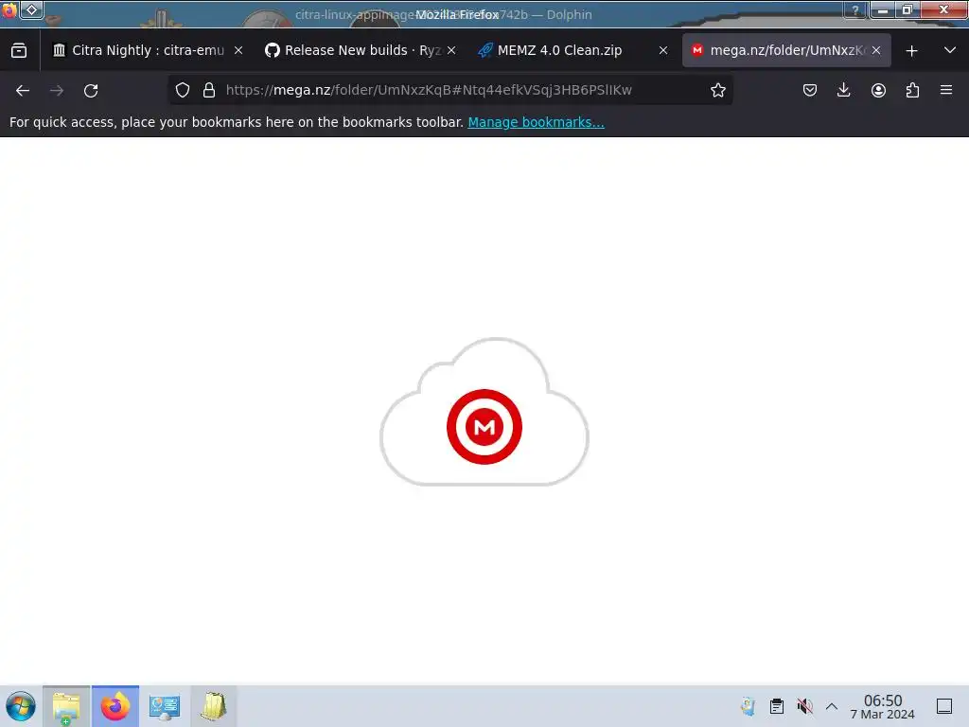This screenshot has width=969, height=727.
Task: View site security padlock info
Action: [209, 90]
